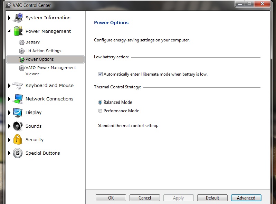
Task: Click the Security padlock icon
Action: point(18,139)
